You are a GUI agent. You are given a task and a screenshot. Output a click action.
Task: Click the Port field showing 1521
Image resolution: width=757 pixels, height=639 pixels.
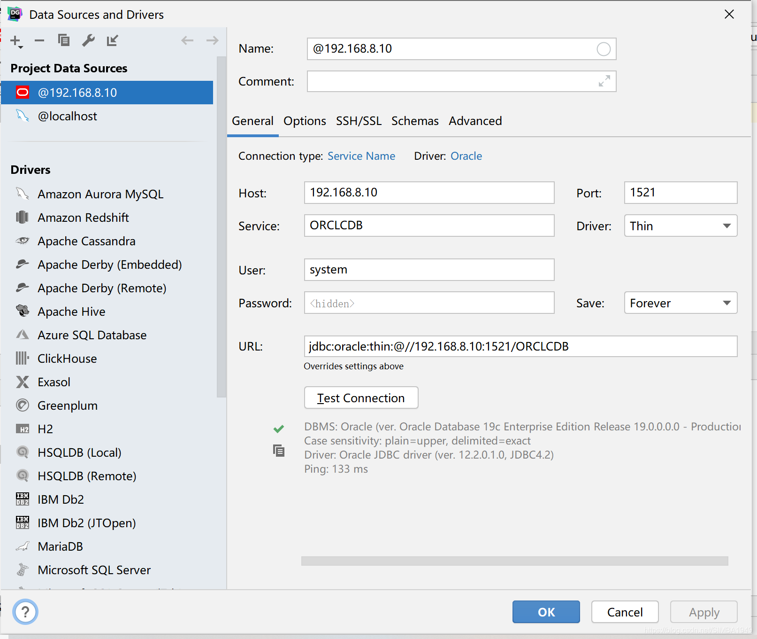coord(681,193)
